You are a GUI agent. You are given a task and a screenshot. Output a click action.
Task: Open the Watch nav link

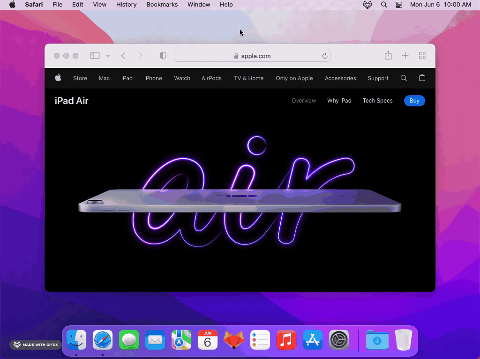(182, 78)
